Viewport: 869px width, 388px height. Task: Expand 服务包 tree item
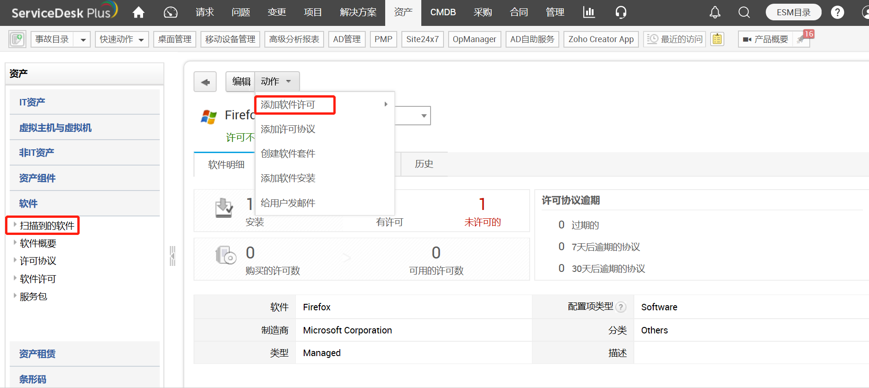coord(15,296)
